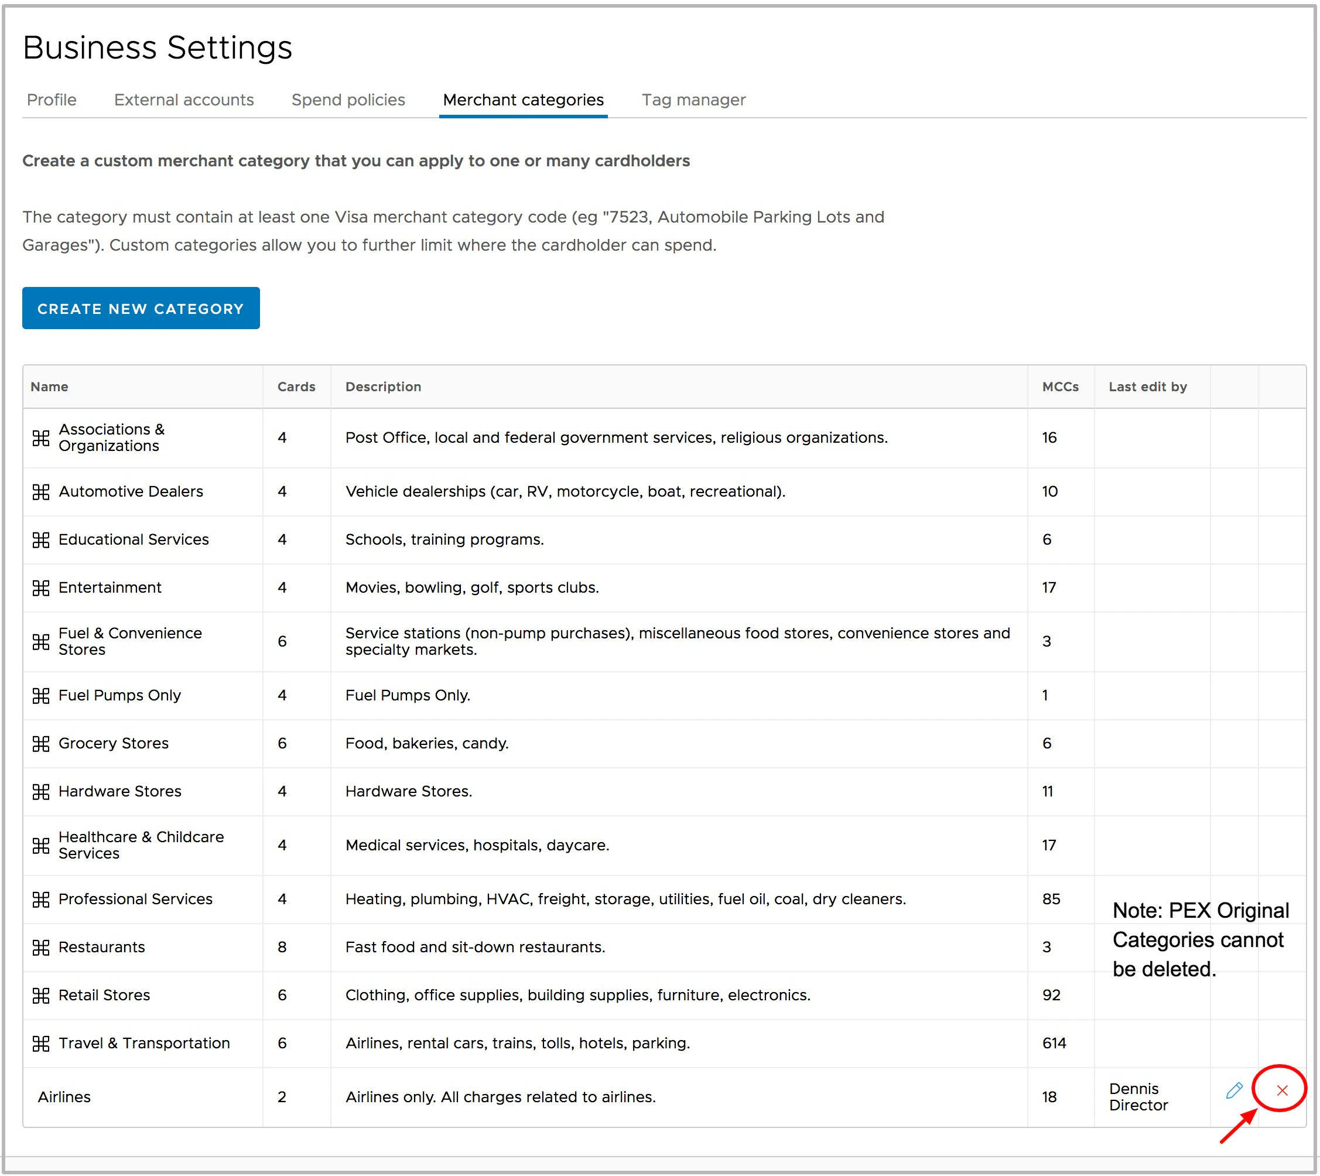1320x1176 pixels.
Task: Click the icon next to Entertainment
Action: (x=41, y=587)
